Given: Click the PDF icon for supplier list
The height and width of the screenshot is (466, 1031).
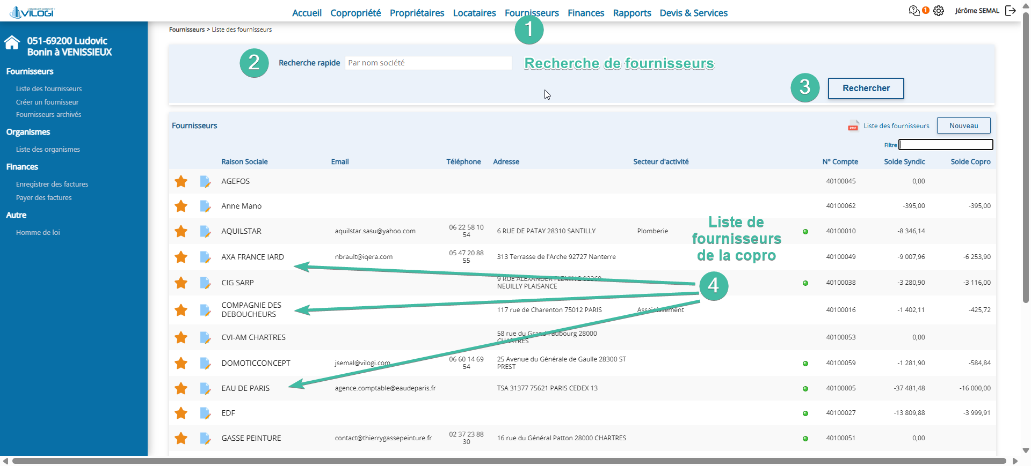Looking at the screenshot, I should [x=853, y=126].
